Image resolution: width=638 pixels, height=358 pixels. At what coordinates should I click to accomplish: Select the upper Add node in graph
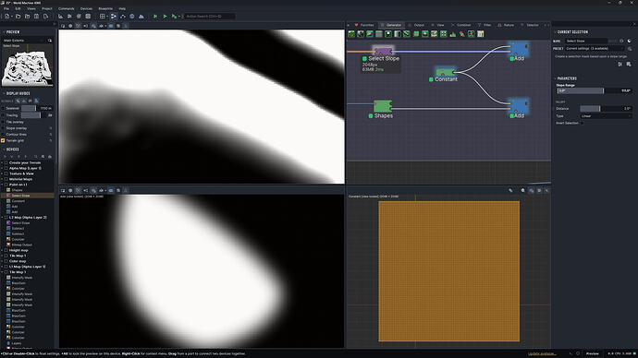click(x=519, y=49)
